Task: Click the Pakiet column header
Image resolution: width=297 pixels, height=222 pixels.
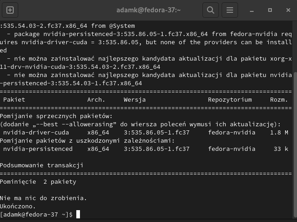Action: tap(14, 99)
